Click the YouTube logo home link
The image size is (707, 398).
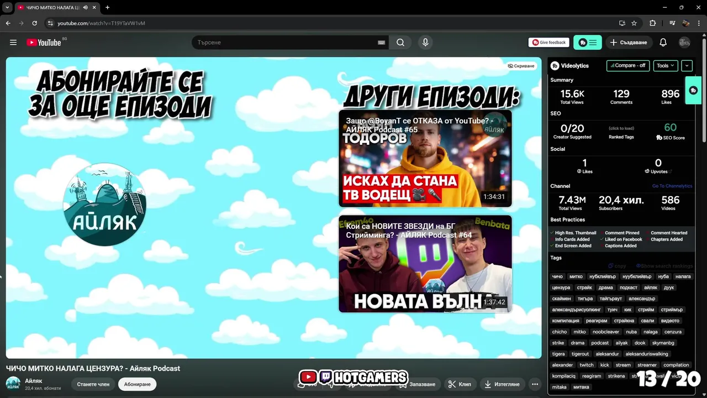click(44, 43)
